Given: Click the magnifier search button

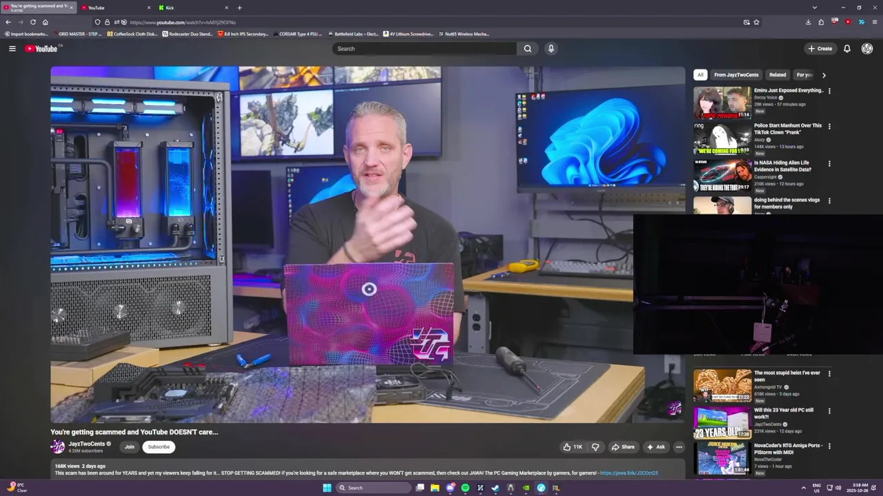Looking at the screenshot, I should click(x=528, y=48).
